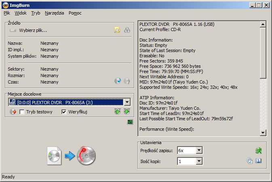This screenshot has height=182, width=272.
Task: Click the Manufacturer: Taiyo Yuden Co. line
Action: (x=170, y=108)
